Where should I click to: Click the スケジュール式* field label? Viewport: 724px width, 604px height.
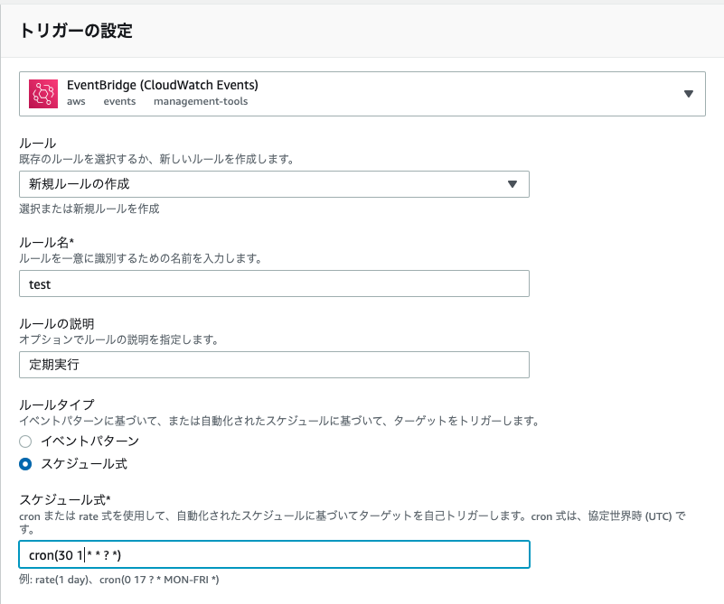click(65, 499)
